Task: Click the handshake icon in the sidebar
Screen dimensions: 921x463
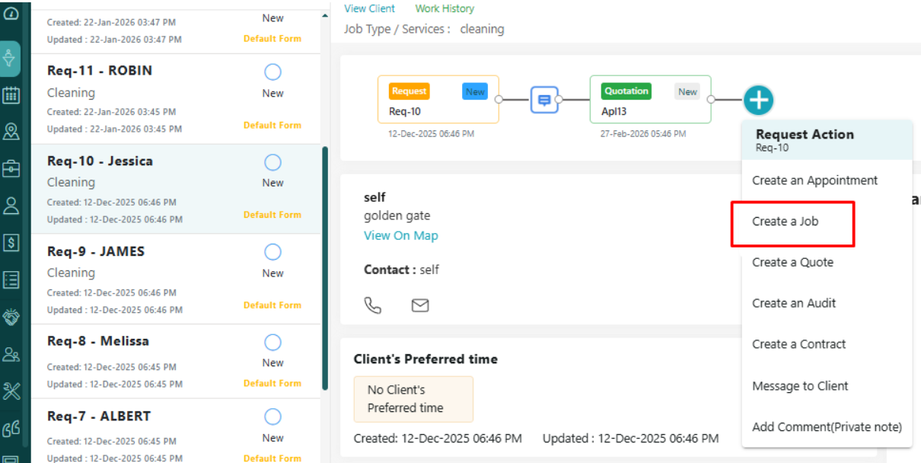Action: pyautogui.click(x=11, y=317)
